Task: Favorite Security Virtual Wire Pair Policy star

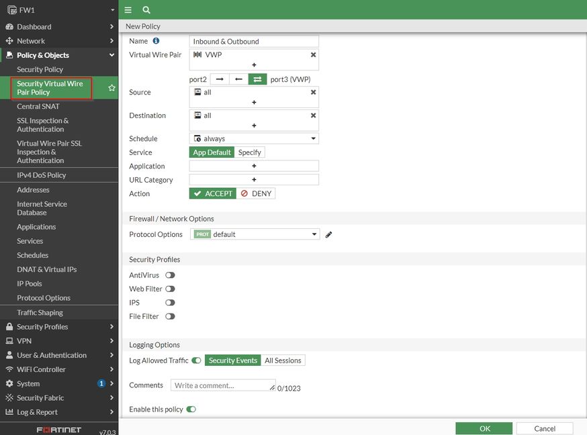Action: 111,88
